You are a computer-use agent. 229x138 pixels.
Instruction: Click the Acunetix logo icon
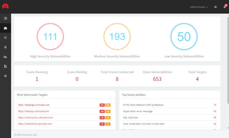point(5,6)
